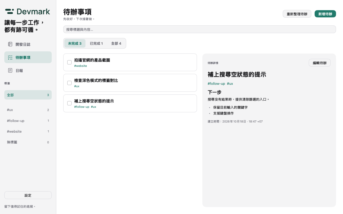Click #follow-up tag in the detail panel
The height and width of the screenshot is (214, 343).
216,83
